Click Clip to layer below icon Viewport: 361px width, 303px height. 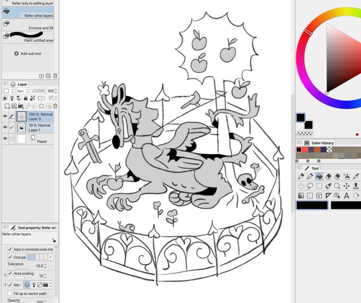click(x=5, y=98)
